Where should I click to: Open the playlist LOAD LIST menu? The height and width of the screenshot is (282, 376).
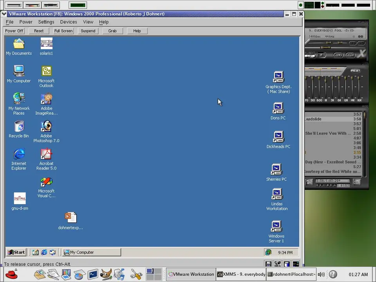click(x=356, y=182)
